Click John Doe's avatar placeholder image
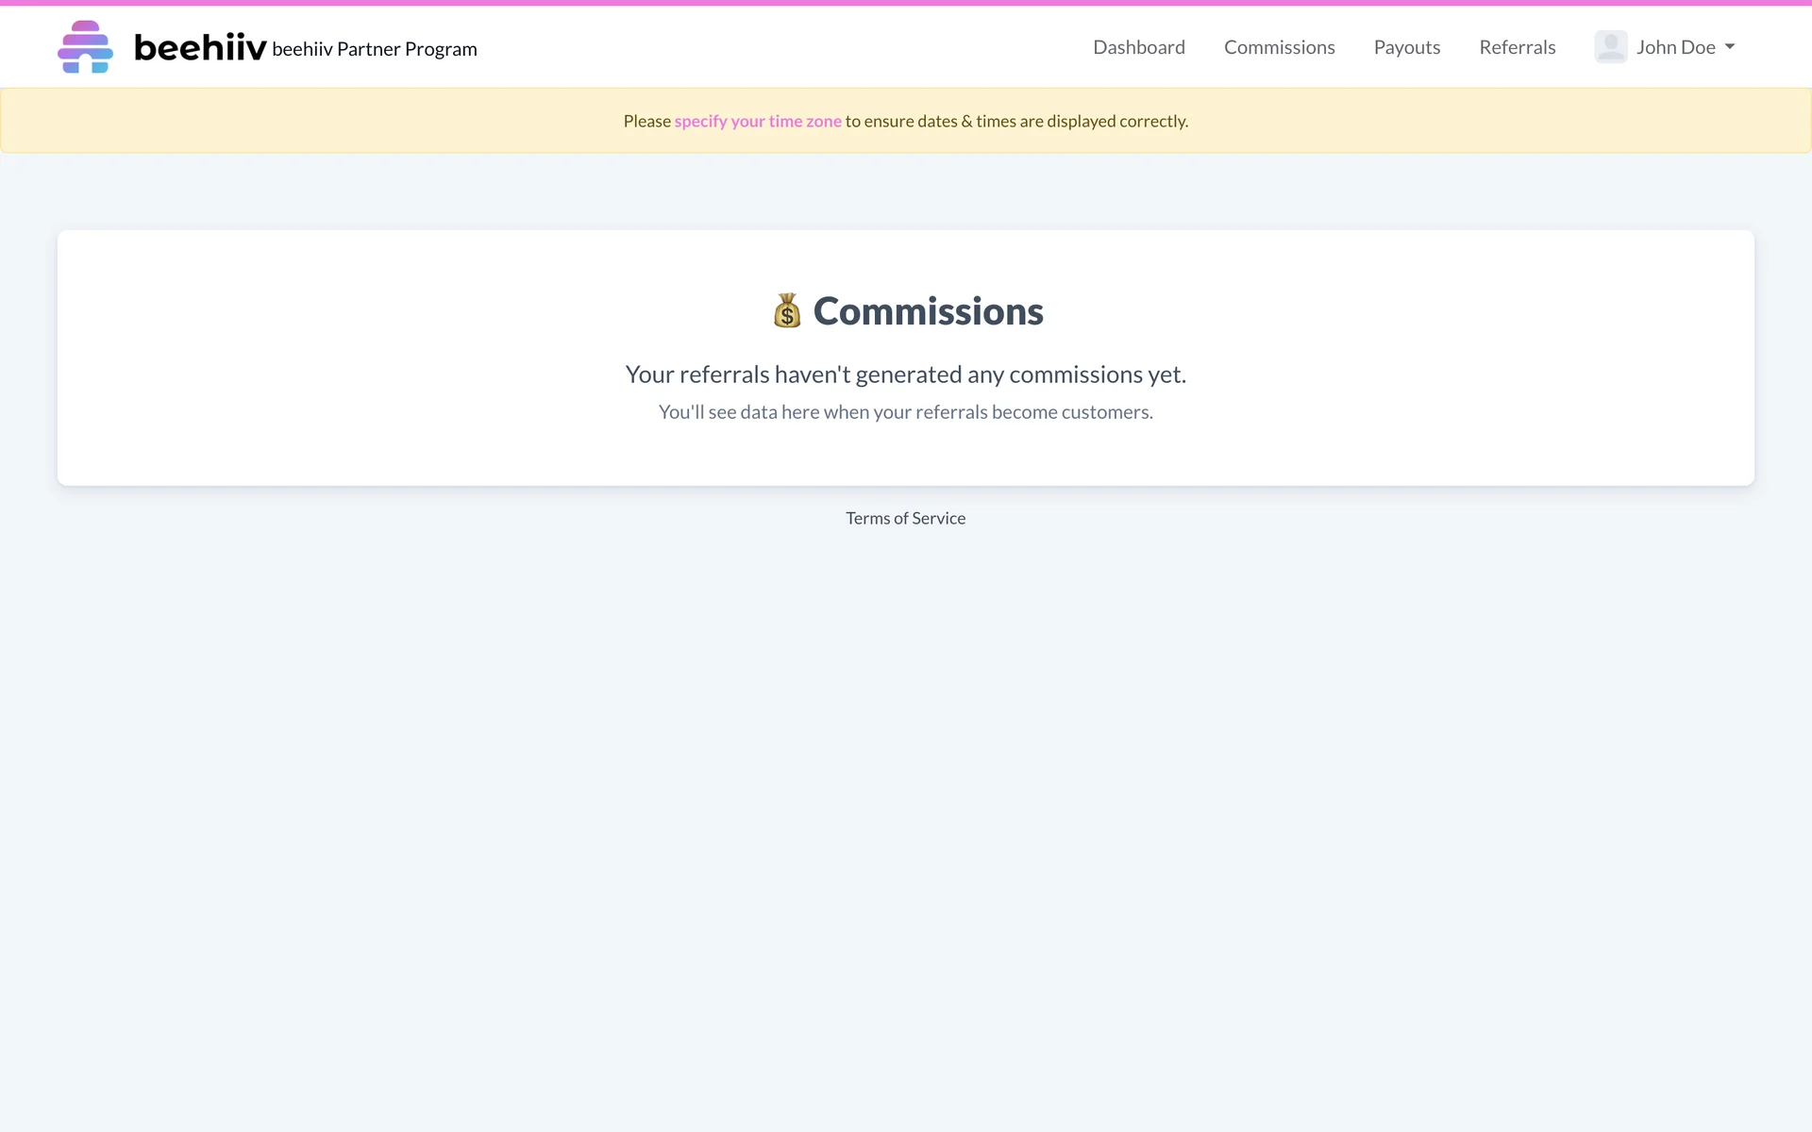This screenshot has height=1132, width=1812. pos(1610,47)
